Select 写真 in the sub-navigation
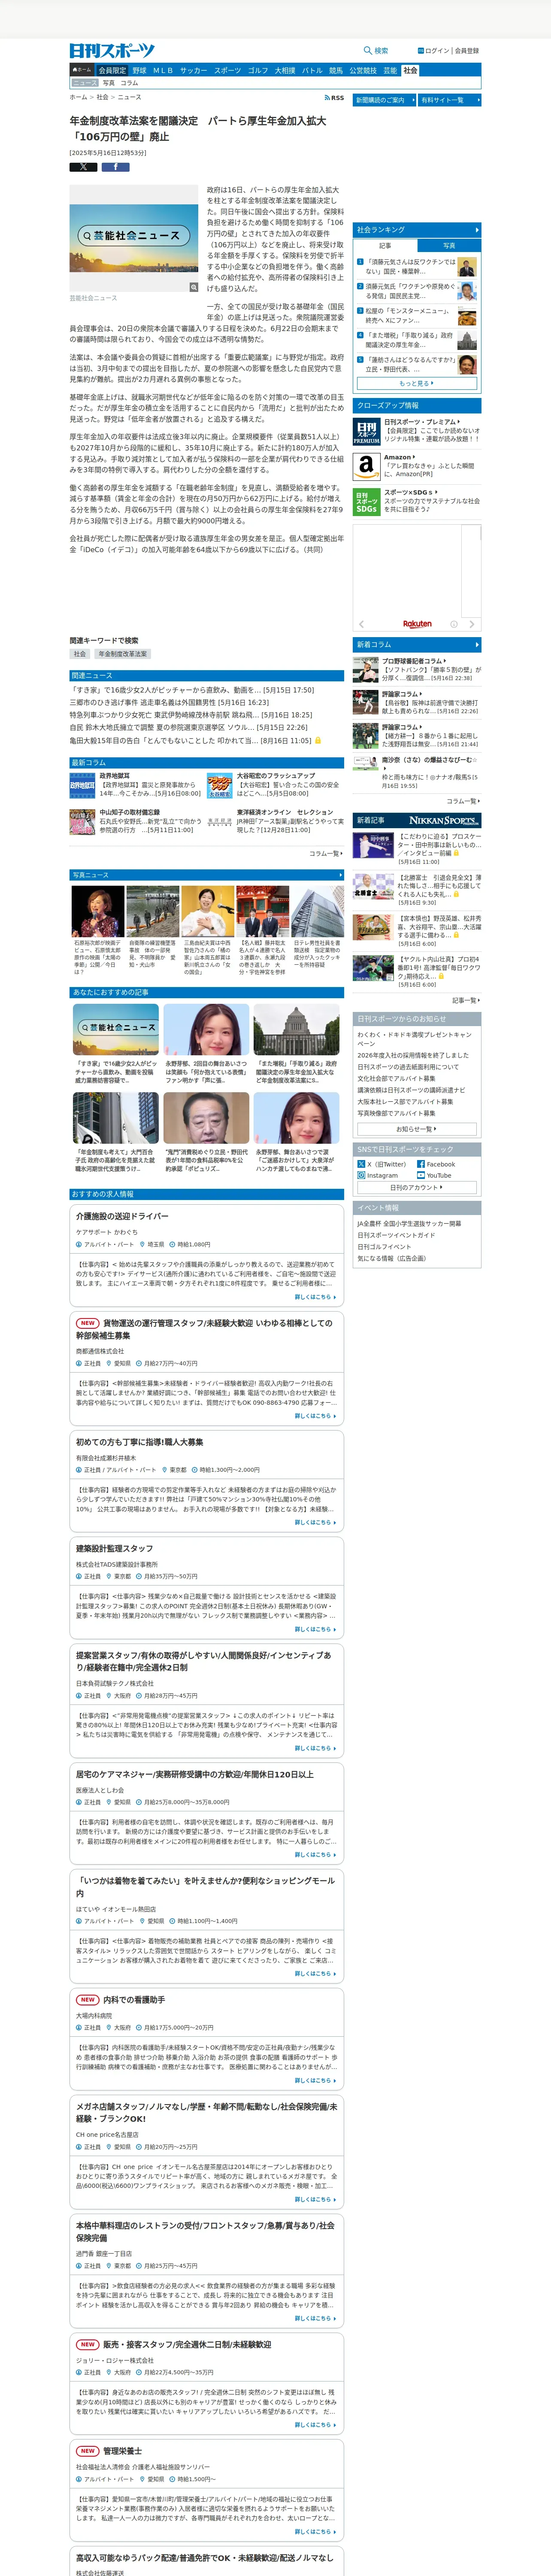This screenshot has height=2576, width=551. (109, 83)
